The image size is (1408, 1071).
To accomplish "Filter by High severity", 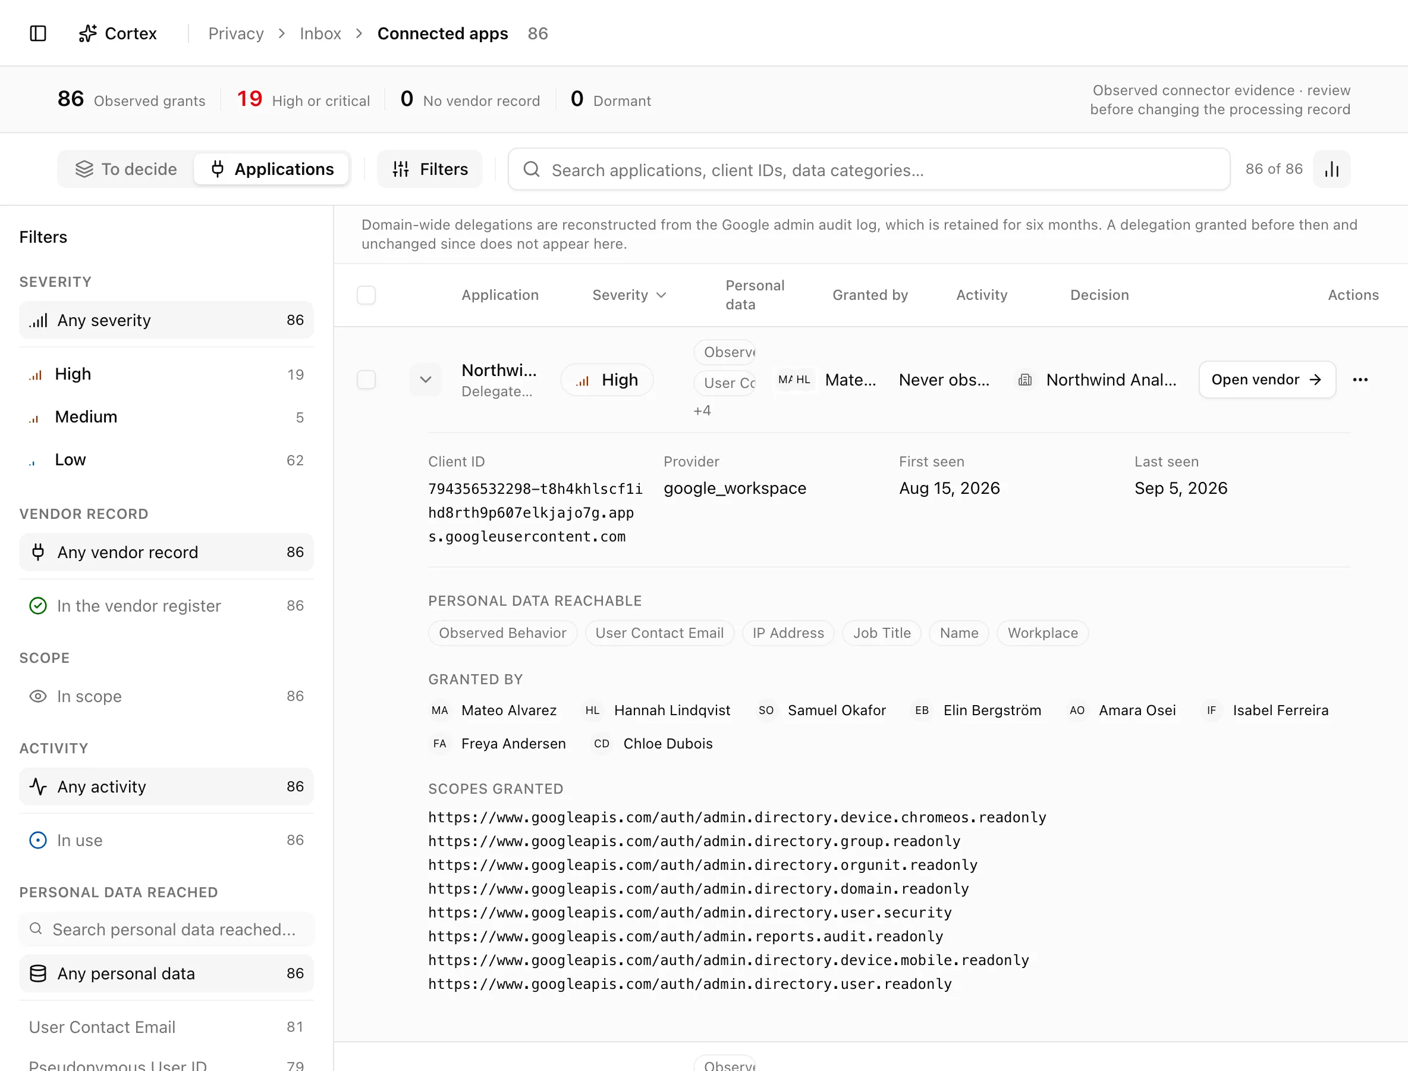I will pos(166,374).
